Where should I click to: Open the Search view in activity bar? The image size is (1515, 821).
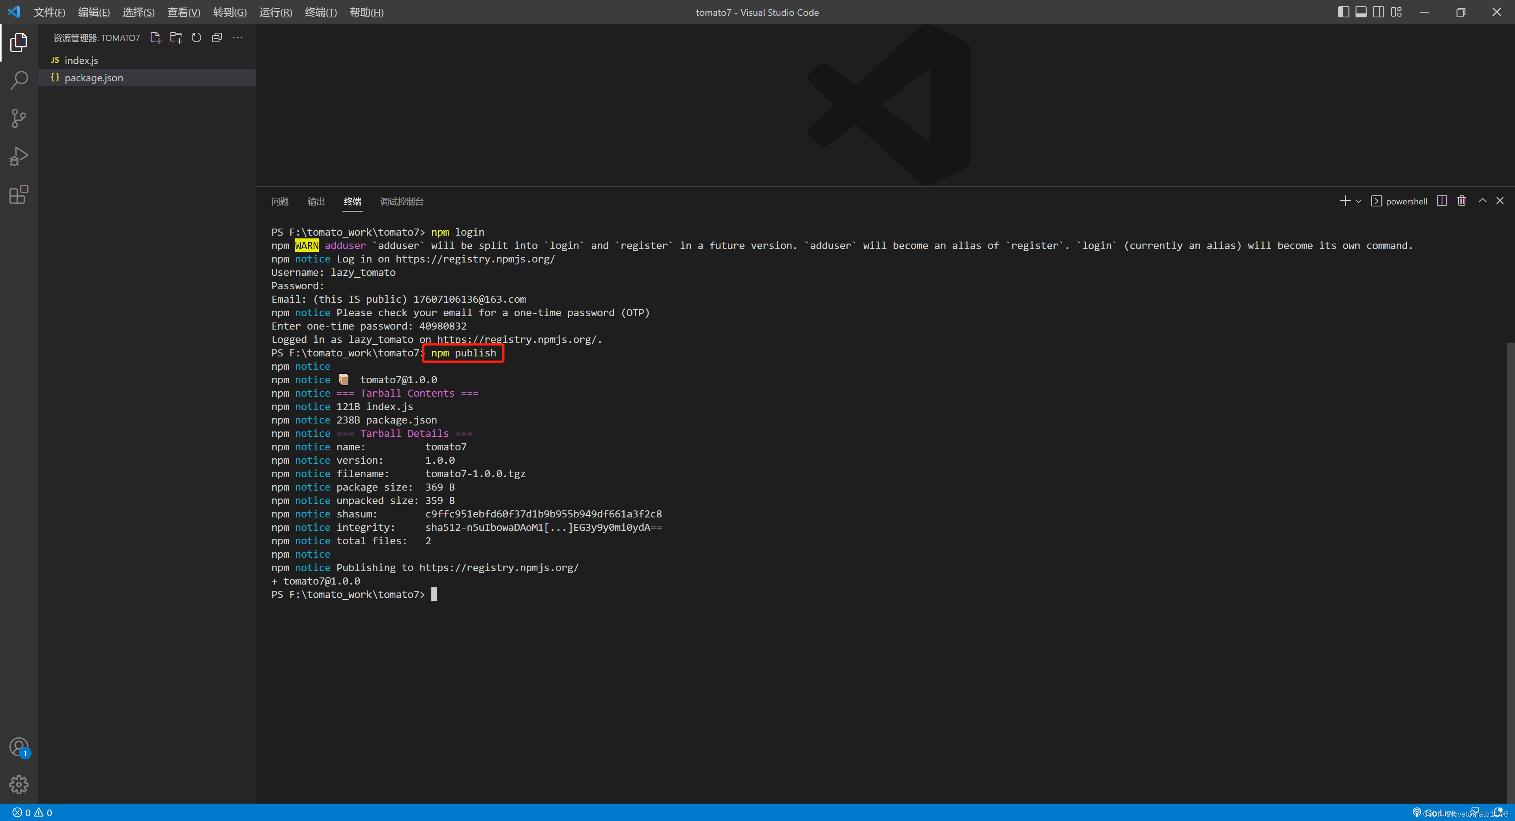tap(19, 80)
